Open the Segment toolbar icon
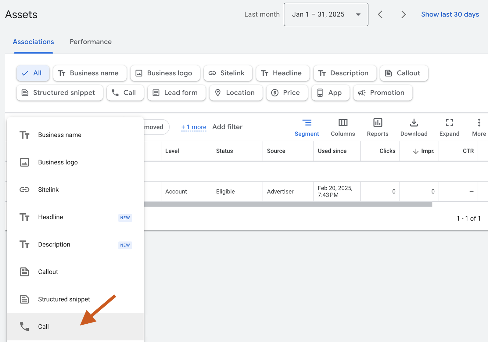 (x=307, y=128)
